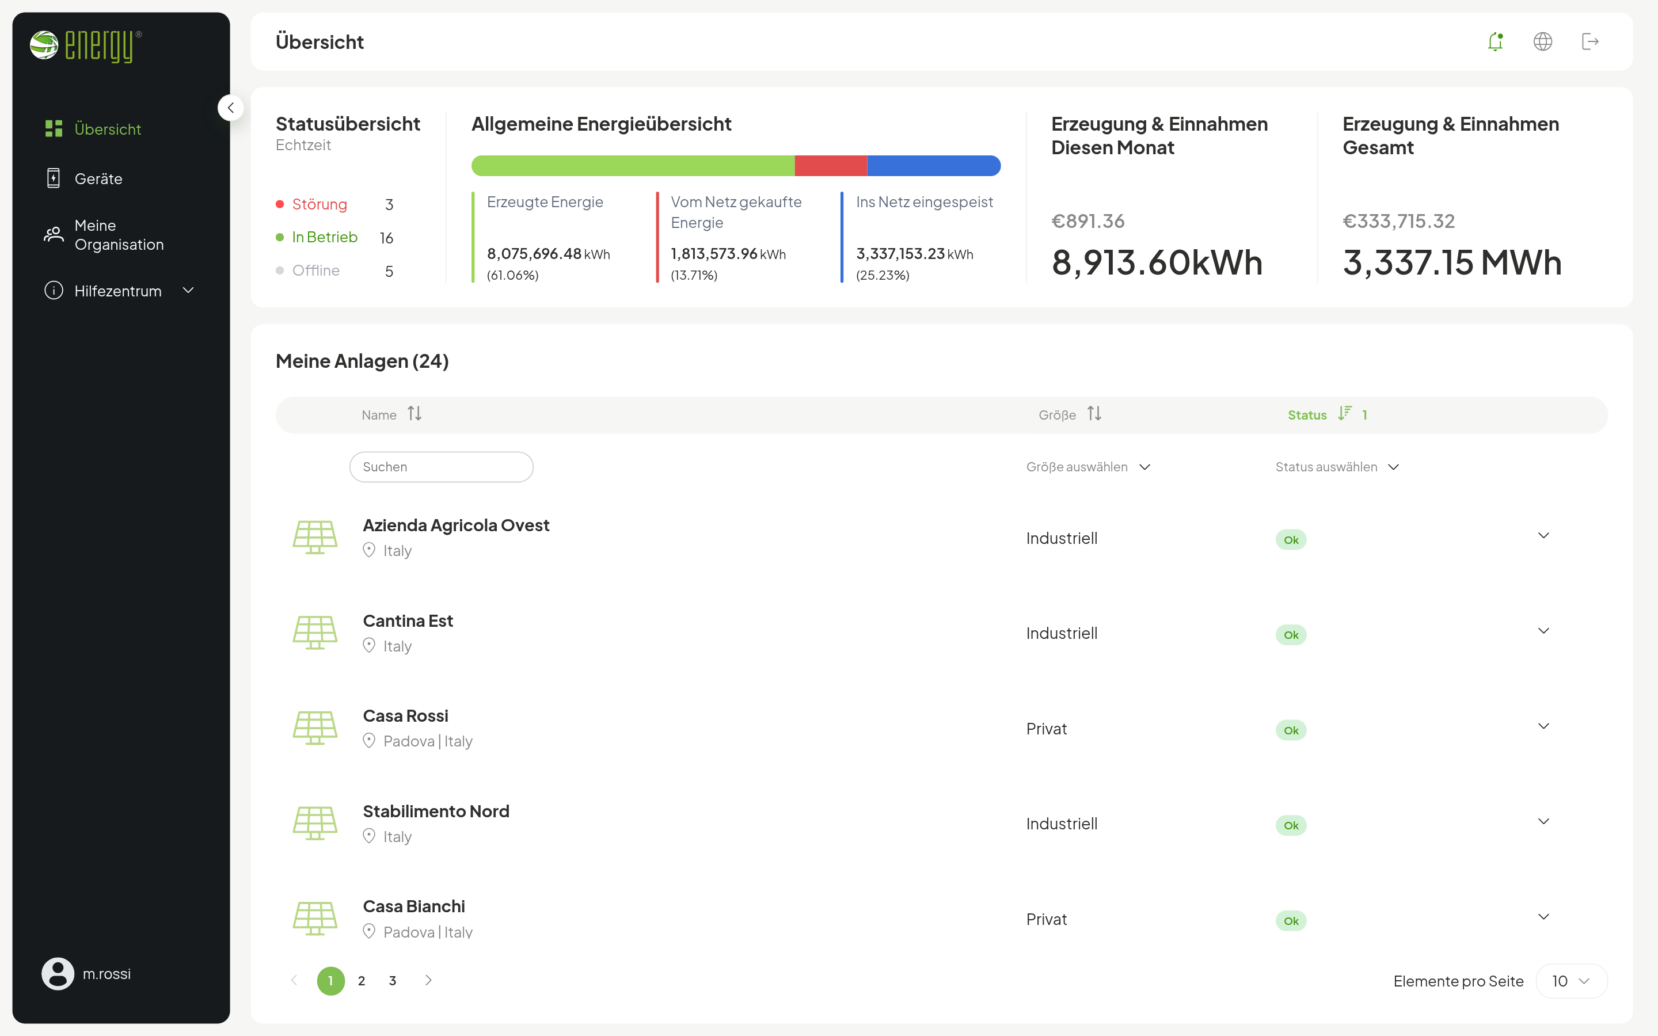Click the m.rossi user avatar
Screen dimensions: 1658x1036
(x=58, y=973)
